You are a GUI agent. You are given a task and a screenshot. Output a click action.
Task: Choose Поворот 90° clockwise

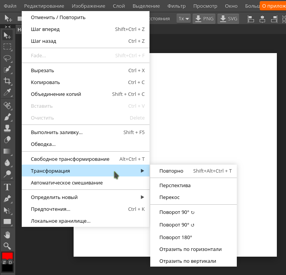pyautogui.click(x=193, y=212)
